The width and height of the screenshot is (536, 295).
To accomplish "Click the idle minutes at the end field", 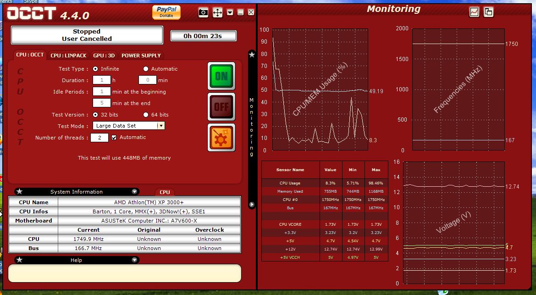I will [101, 103].
